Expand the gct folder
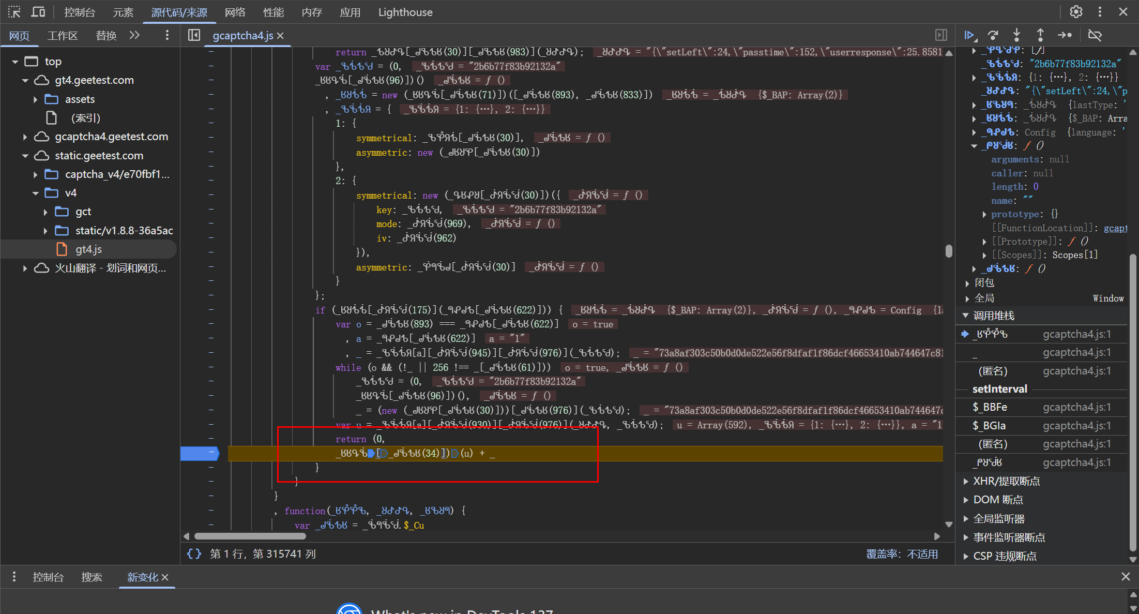This screenshot has height=614, width=1139. click(x=45, y=212)
